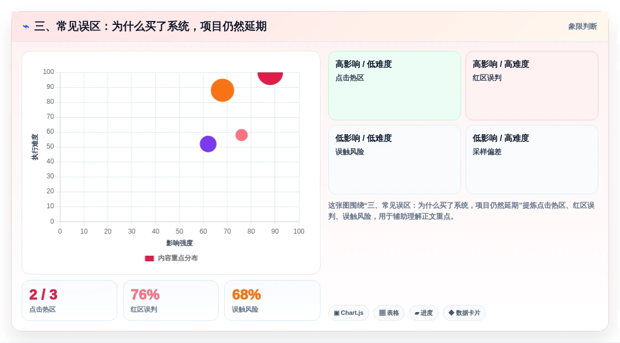Click the purple bubble on the chart
620x343 pixels.
pos(208,144)
